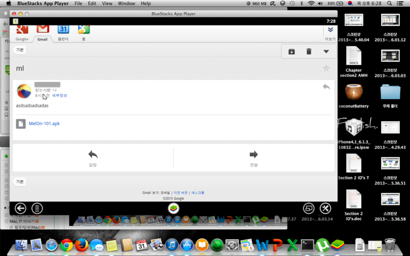
Task: Open System Preferences from the main Dock
Action: pyautogui.click(x=232, y=245)
